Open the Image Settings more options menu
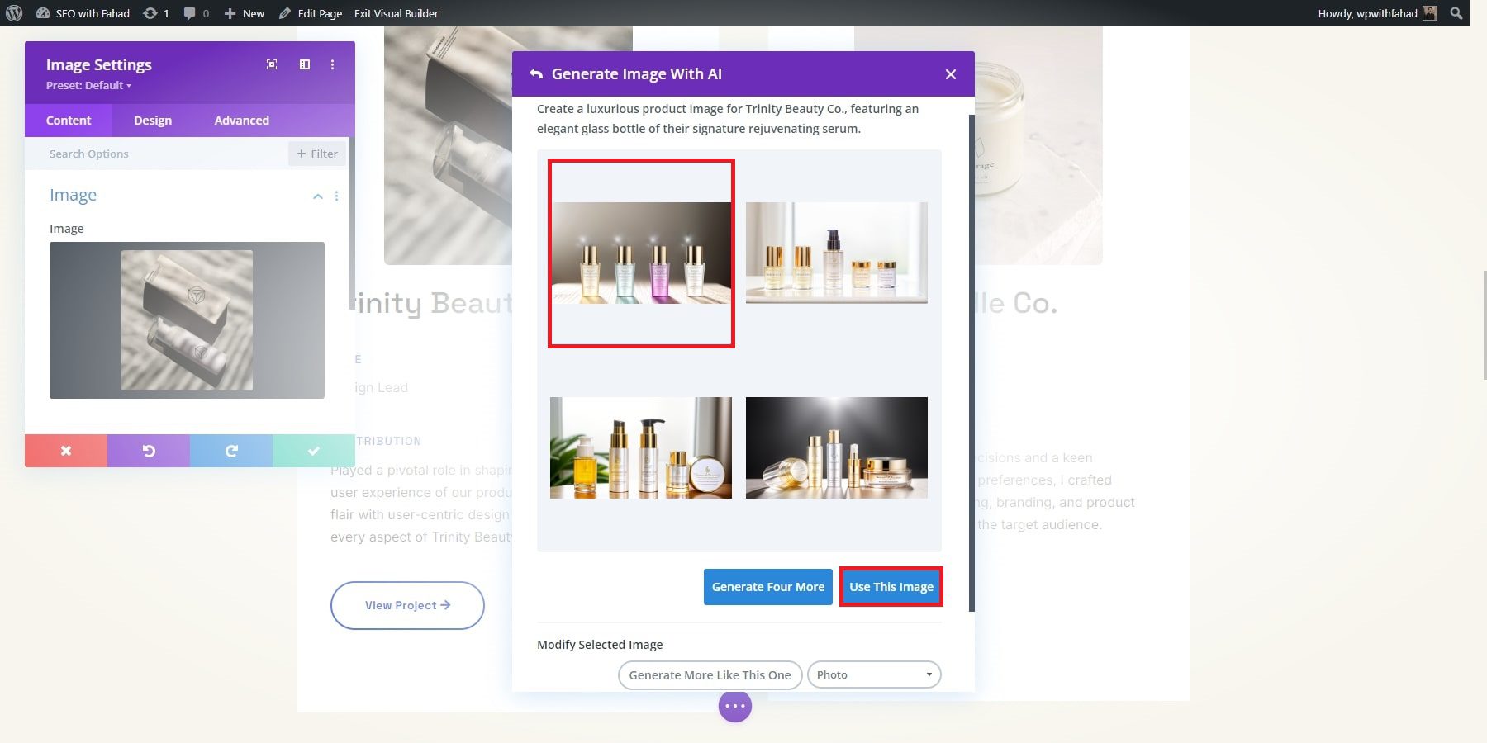Viewport: 1487px width, 743px height. (333, 64)
